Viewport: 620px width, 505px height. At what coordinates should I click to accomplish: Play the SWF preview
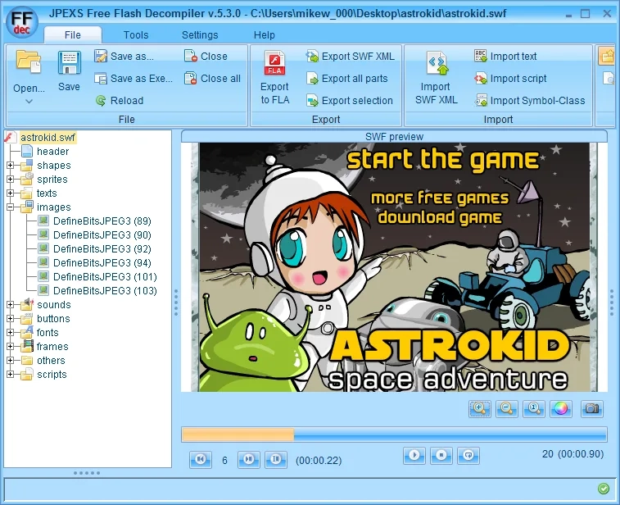click(414, 455)
